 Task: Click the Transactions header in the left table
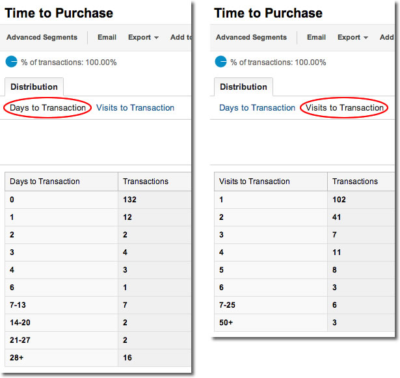point(146,182)
